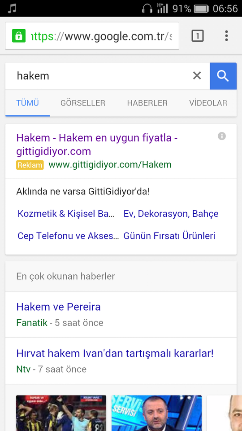Click the ad info icon
The width and height of the screenshot is (242, 431).
click(x=222, y=136)
